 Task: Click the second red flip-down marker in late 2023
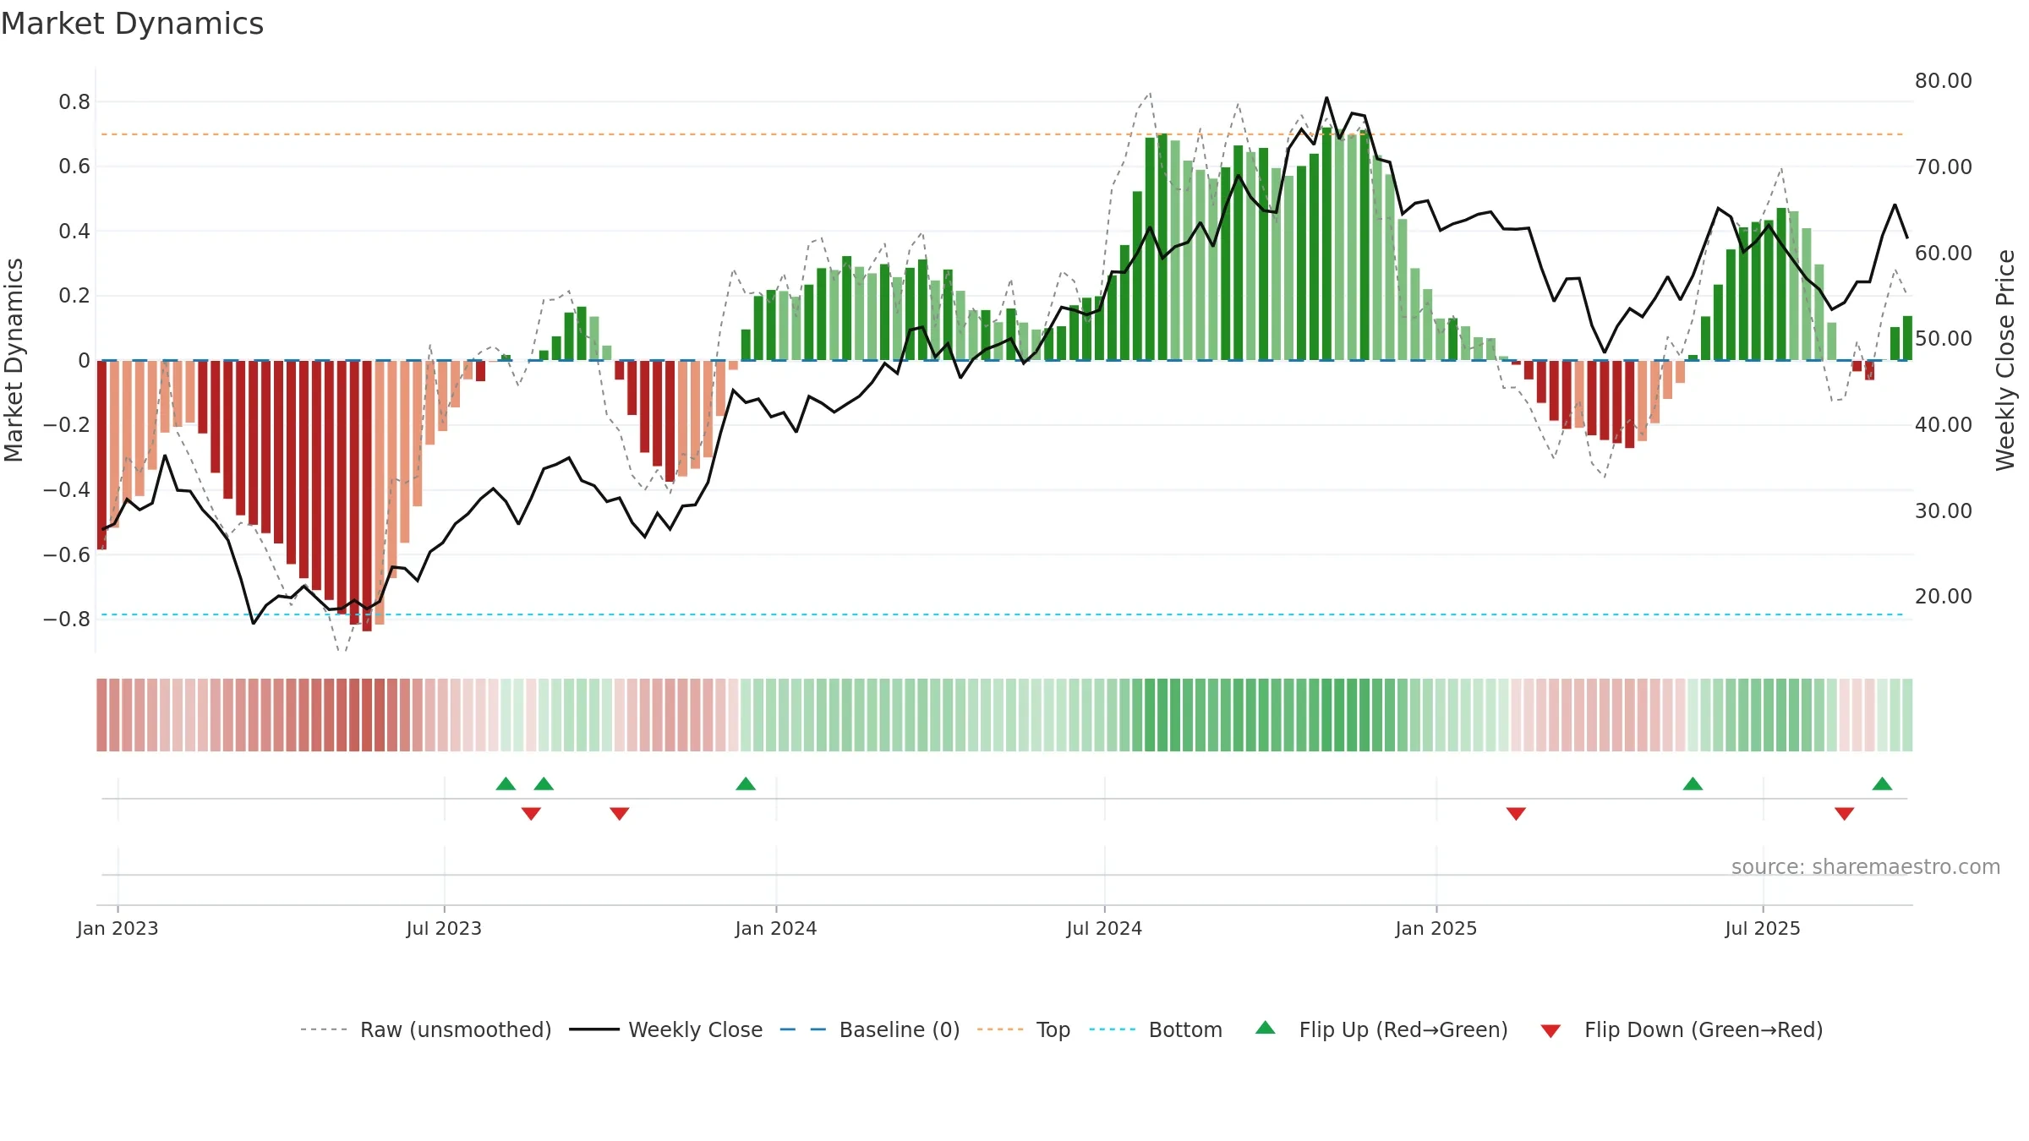coord(620,814)
